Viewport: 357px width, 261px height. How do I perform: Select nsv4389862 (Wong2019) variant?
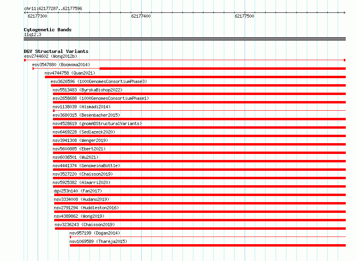click(x=79, y=216)
